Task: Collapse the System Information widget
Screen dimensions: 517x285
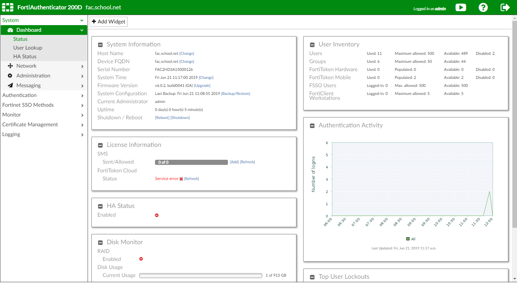Action: (101, 45)
